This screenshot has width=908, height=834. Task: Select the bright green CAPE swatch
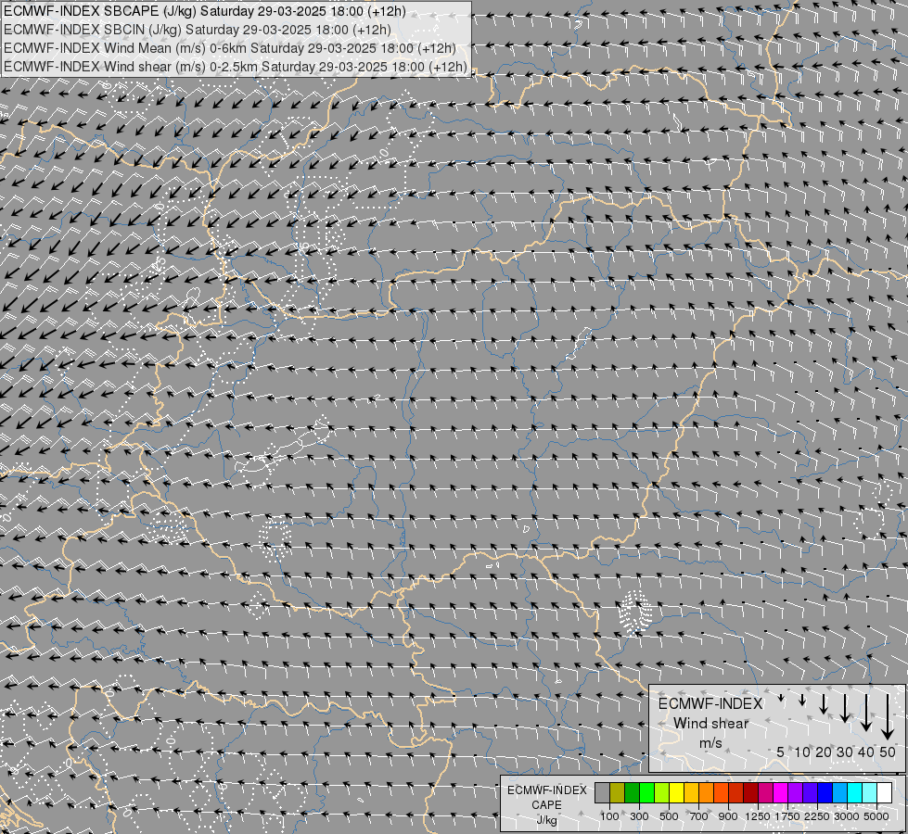coord(646,792)
